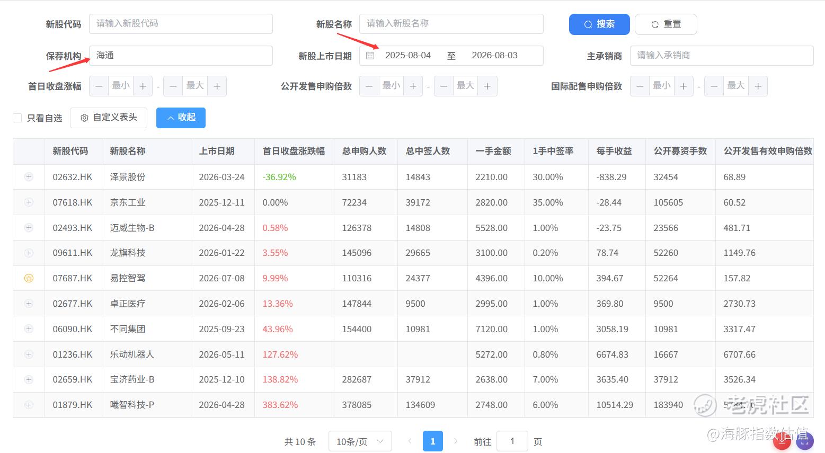Edit start date 2025-08-04
The image size is (825, 453).
[x=408, y=56]
